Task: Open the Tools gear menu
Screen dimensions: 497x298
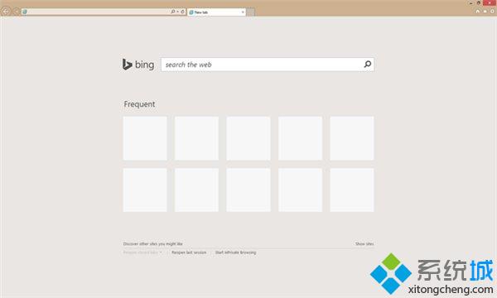Action: click(x=492, y=12)
